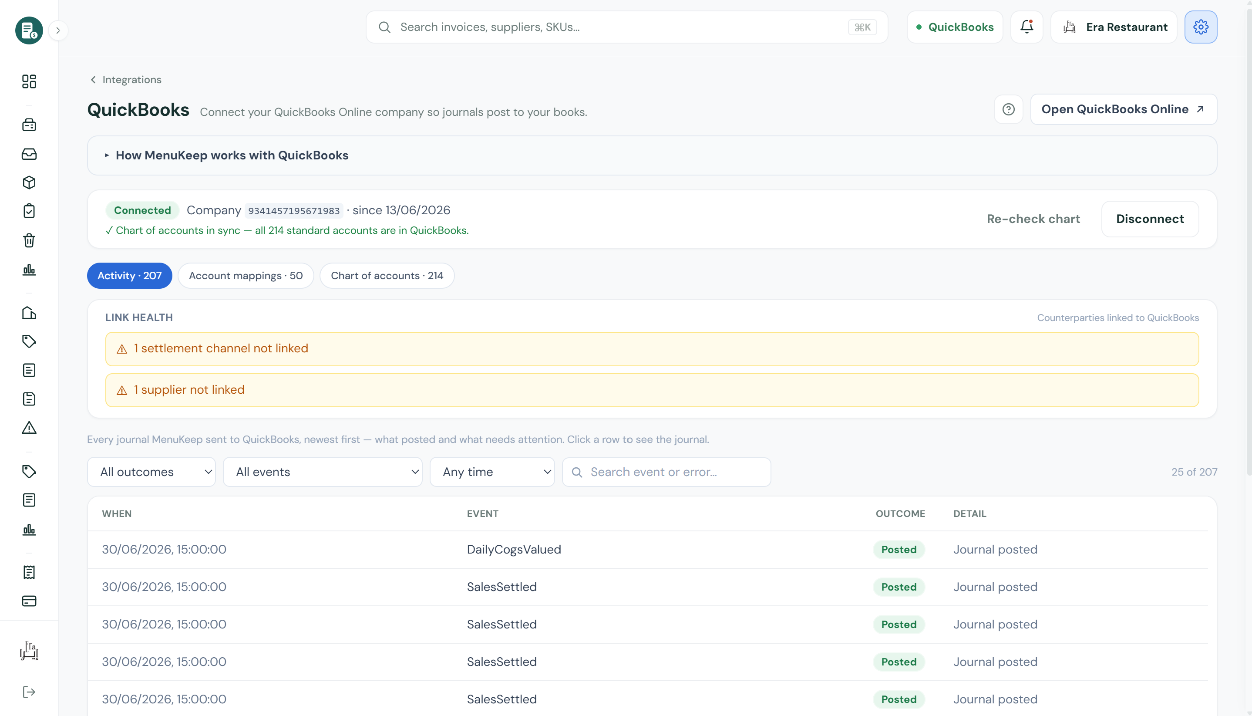
Task: Open the building house icon in sidebar
Action: tap(29, 313)
